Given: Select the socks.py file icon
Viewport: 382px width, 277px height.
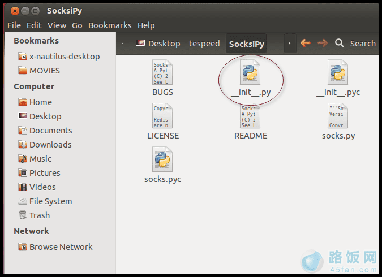Looking at the screenshot, I should pyautogui.click(x=338, y=116).
